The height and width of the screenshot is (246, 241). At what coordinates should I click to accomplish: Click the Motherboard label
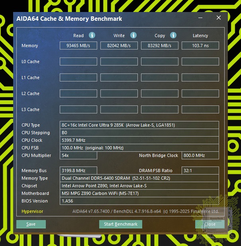click(x=35, y=193)
